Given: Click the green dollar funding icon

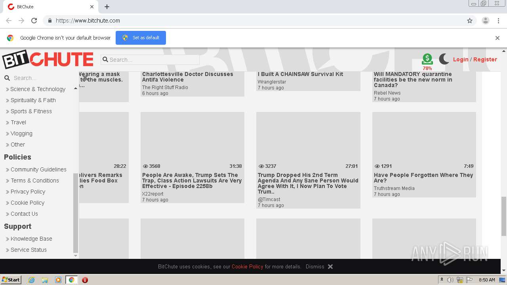Looking at the screenshot, I should click(x=427, y=59).
